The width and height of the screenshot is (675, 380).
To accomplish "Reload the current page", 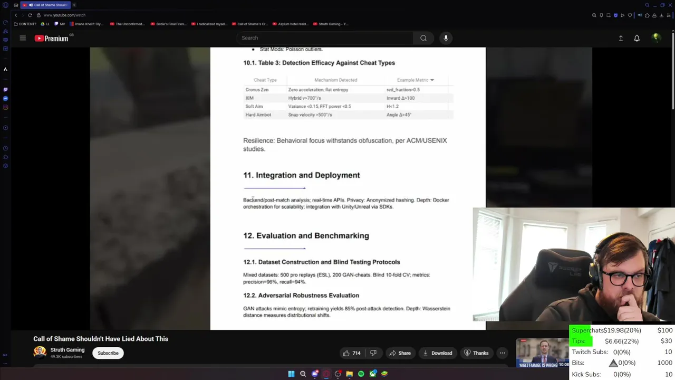I will click(x=30, y=15).
